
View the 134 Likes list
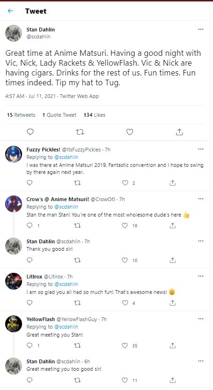(95, 115)
